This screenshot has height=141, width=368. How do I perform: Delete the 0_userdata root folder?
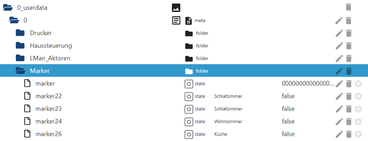click(x=349, y=7)
